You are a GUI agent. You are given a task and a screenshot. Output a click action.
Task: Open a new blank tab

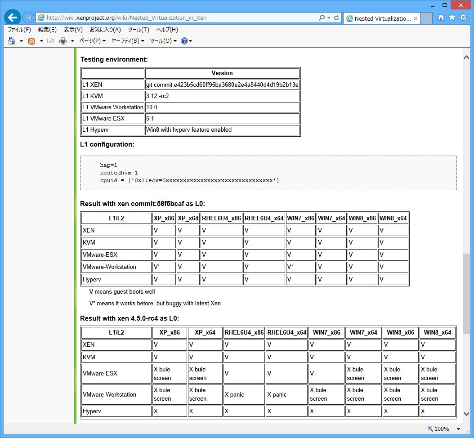[426, 18]
